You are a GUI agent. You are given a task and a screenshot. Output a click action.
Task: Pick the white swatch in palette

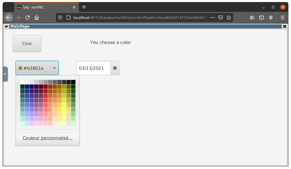(x=22, y=82)
